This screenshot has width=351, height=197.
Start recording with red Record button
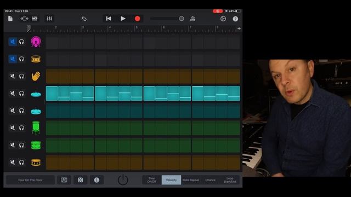[138, 19]
